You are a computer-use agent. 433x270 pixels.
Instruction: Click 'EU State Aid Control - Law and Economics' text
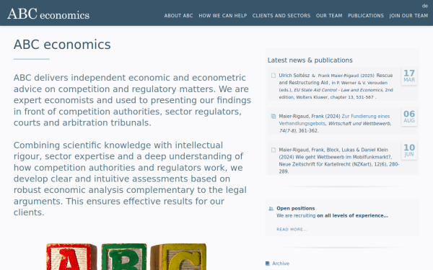click(338, 90)
